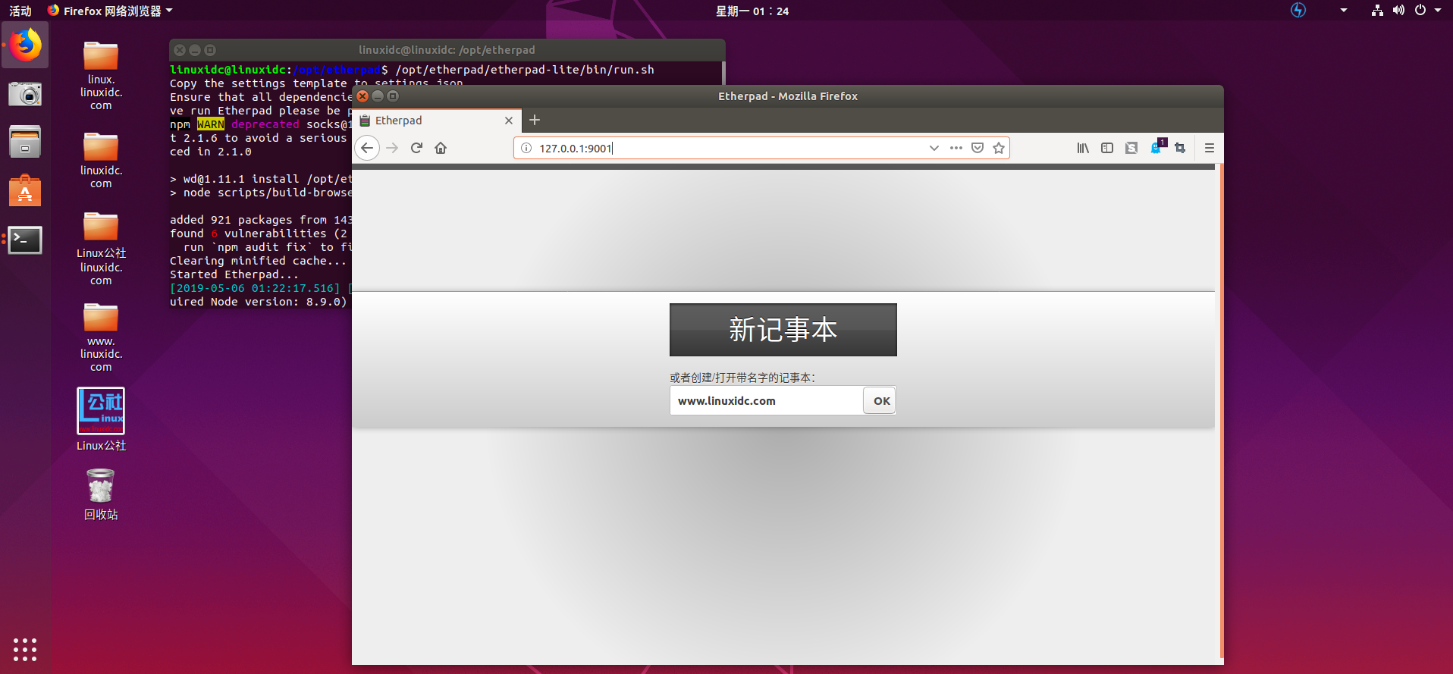The height and width of the screenshot is (674, 1453).
Task: Launch Firefox from the dock
Action: coord(25,45)
